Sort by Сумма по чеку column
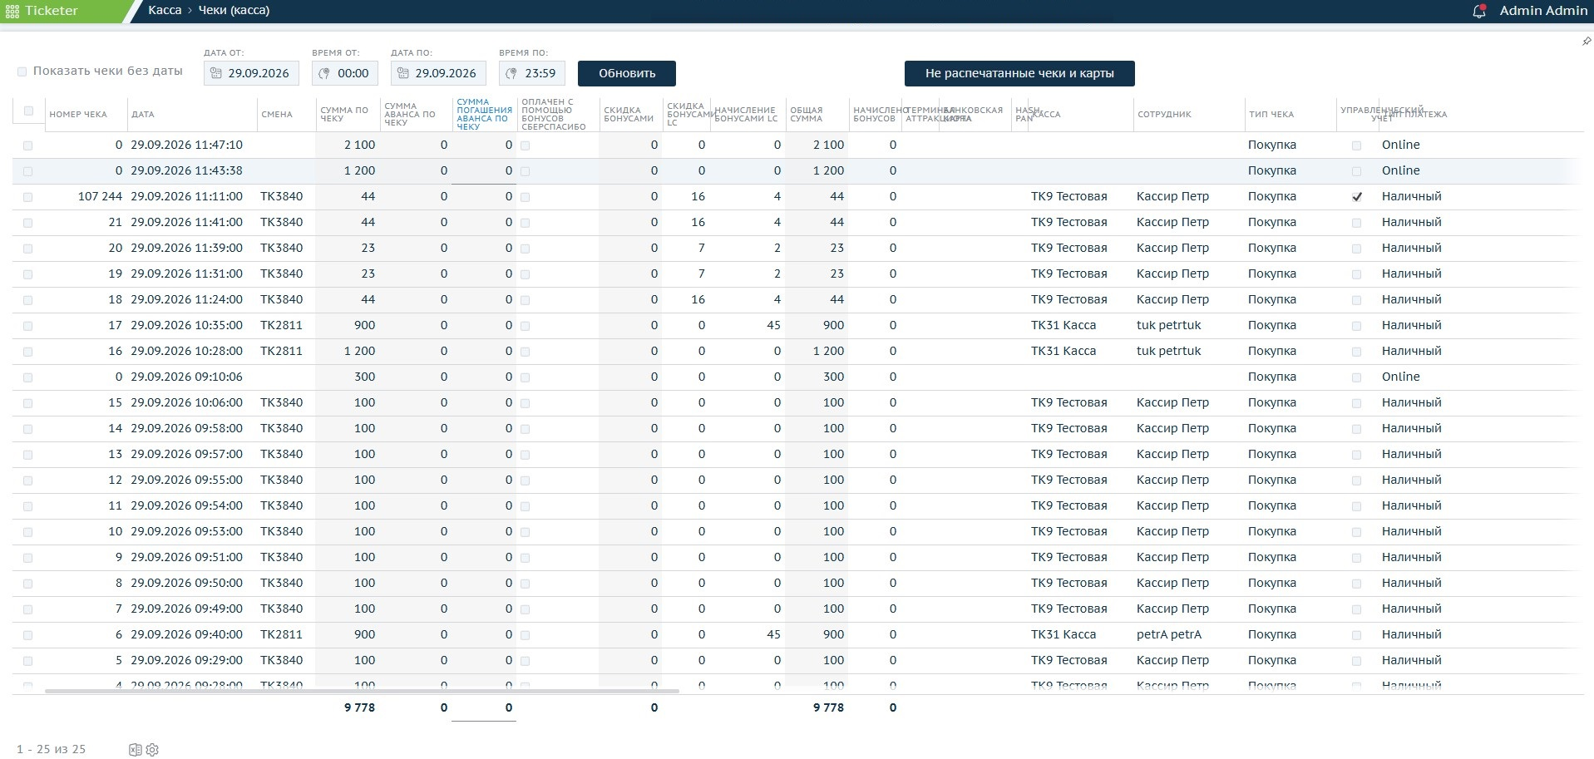This screenshot has height=759, width=1594. click(x=344, y=115)
